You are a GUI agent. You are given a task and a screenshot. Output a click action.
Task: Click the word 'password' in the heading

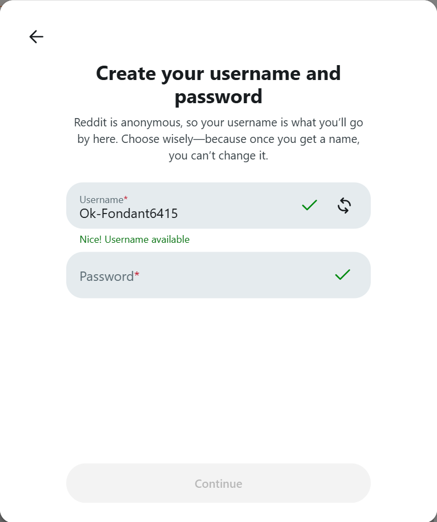[x=218, y=97]
